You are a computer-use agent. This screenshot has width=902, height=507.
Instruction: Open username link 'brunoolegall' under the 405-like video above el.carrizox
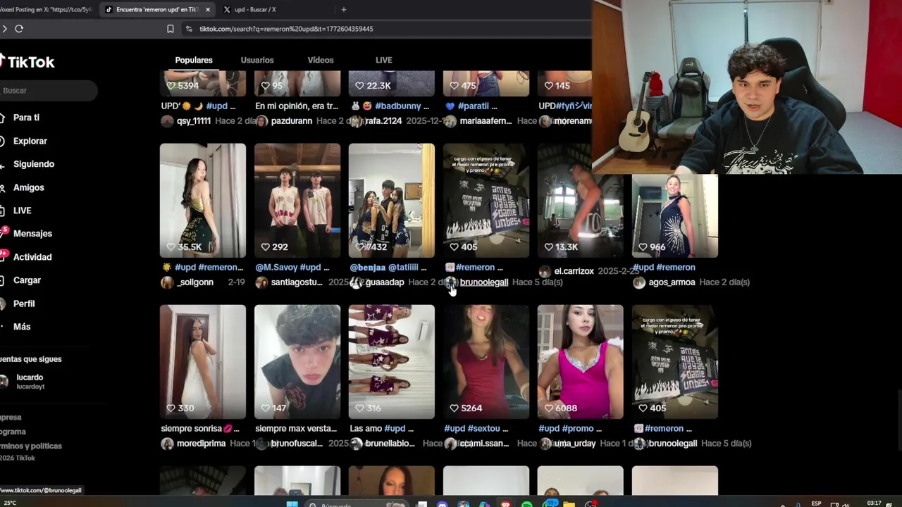pos(484,282)
